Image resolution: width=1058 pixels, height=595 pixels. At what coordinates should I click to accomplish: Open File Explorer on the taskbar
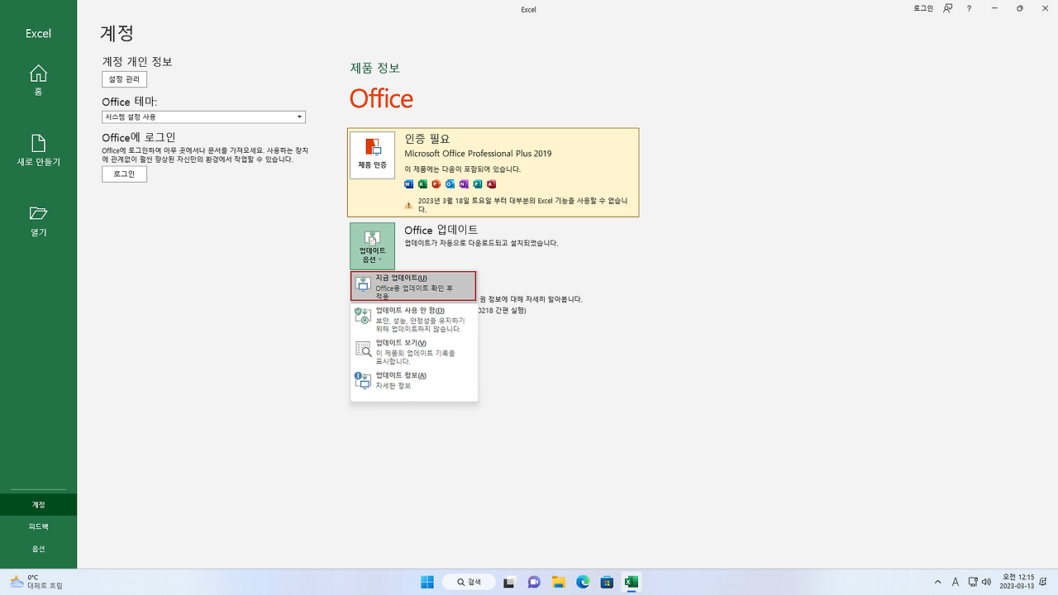[558, 582]
